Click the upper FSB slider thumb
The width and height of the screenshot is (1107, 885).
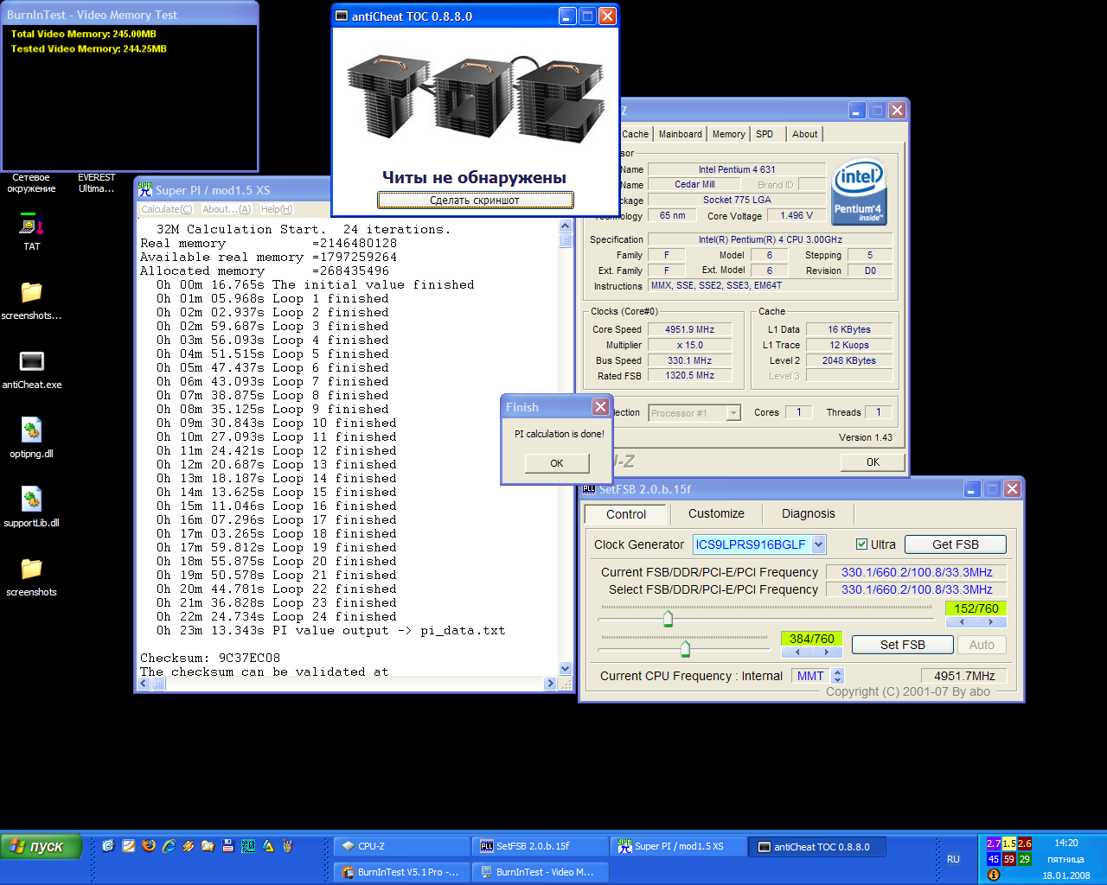pyautogui.click(x=668, y=619)
